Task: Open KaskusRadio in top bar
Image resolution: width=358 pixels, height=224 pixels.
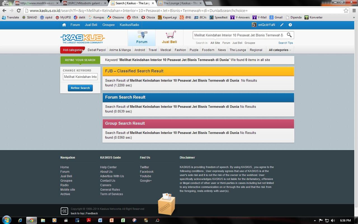Action: 129,25
